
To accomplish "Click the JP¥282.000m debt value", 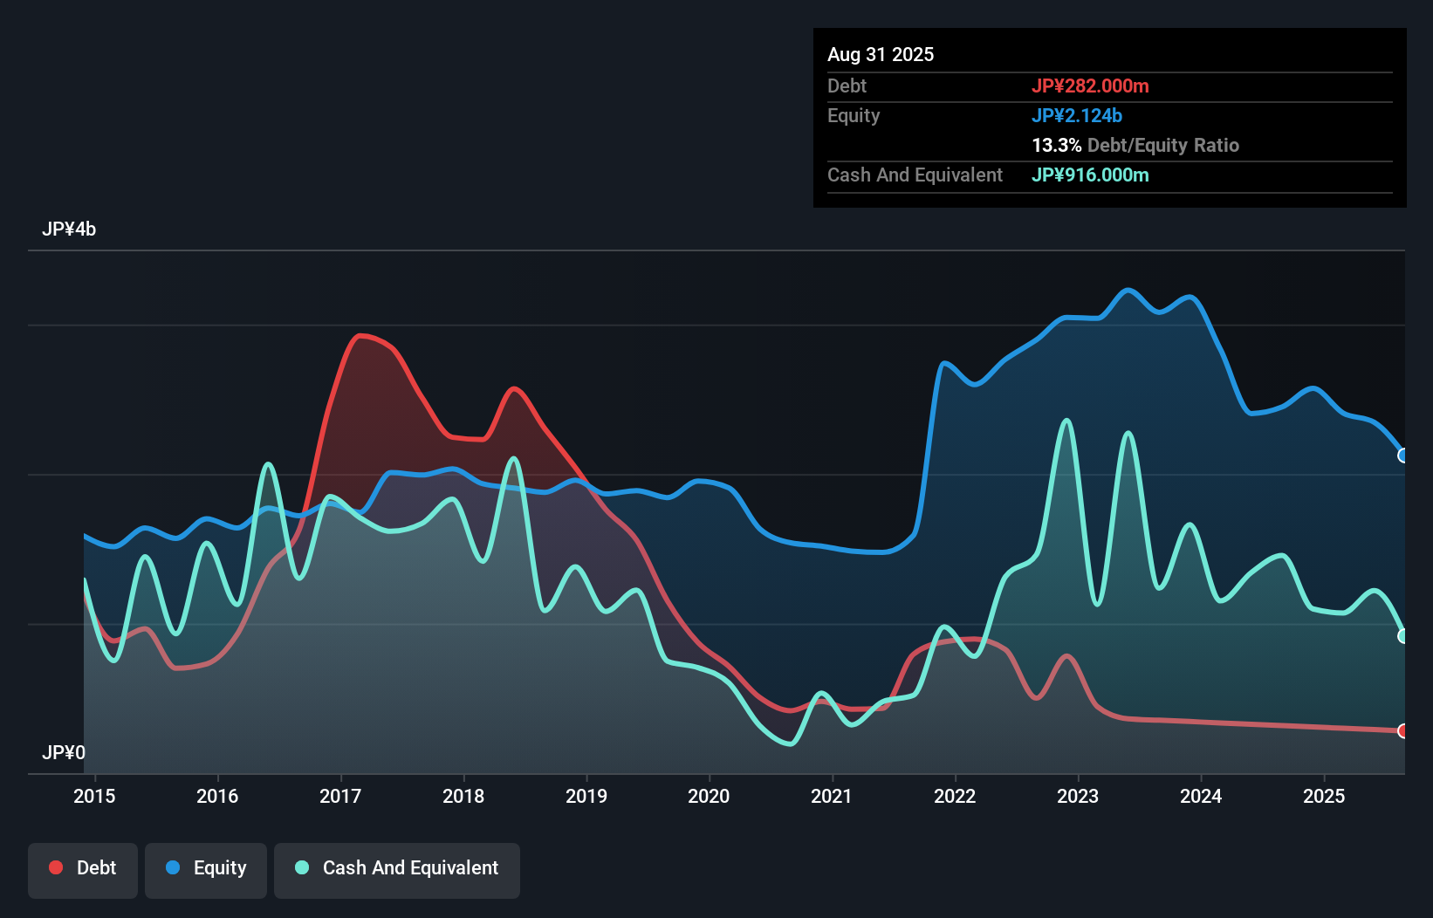I will coord(1092,86).
